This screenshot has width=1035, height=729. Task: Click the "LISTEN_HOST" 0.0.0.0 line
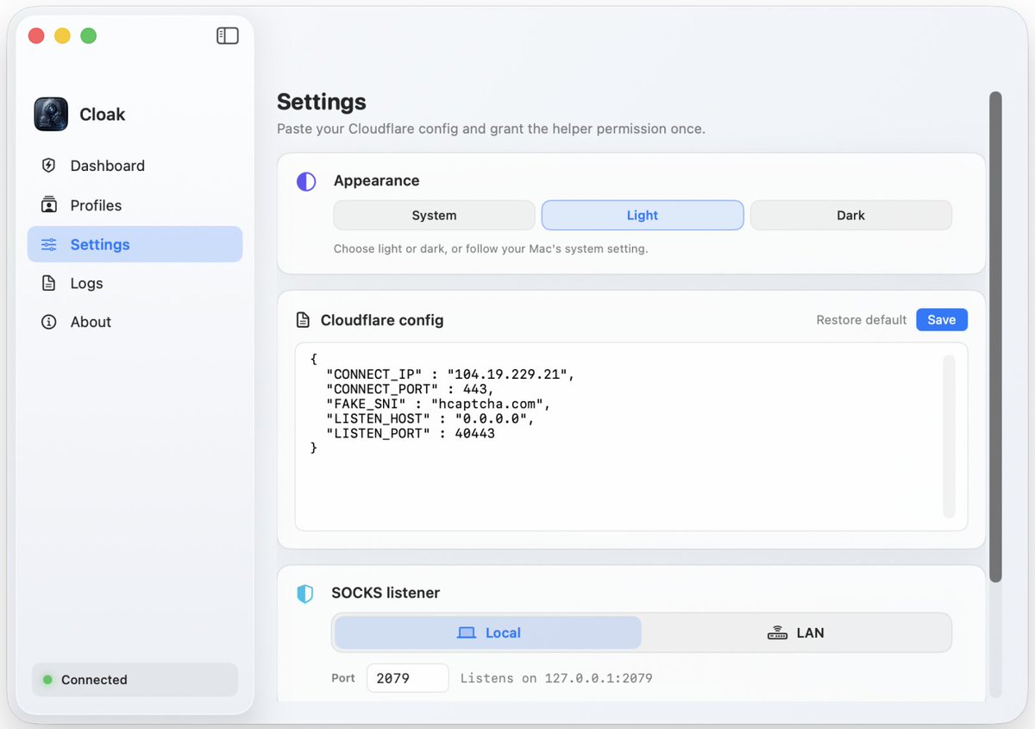point(430,419)
